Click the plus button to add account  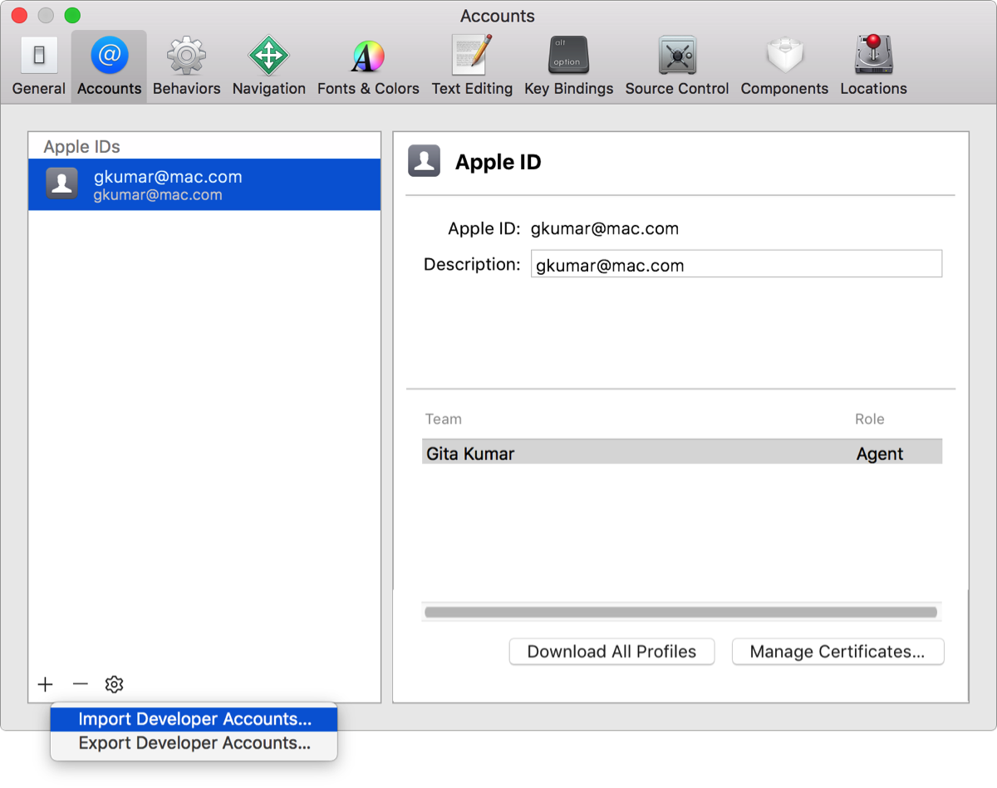[45, 684]
